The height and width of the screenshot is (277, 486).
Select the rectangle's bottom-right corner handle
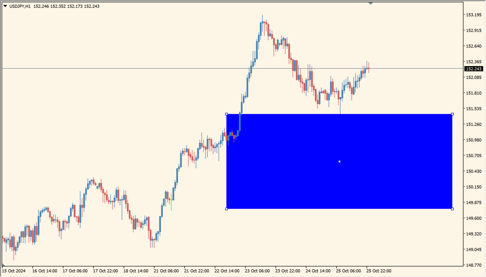click(452, 209)
